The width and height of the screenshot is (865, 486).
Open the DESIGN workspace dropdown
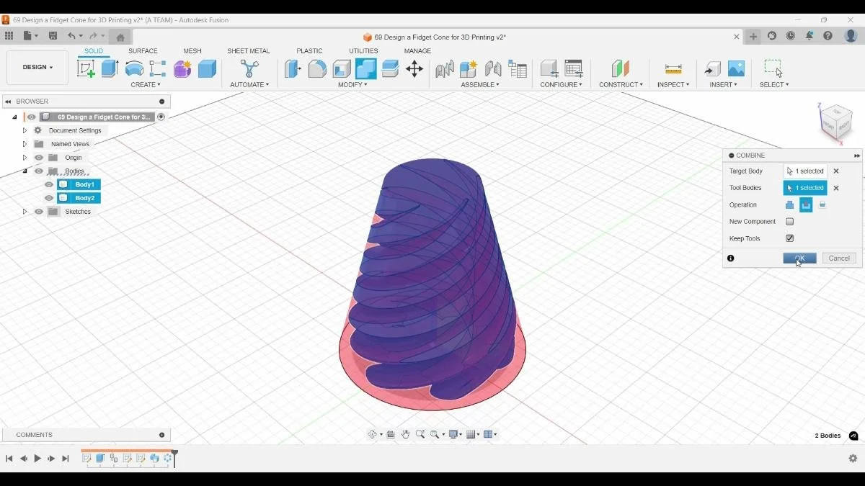pos(37,68)
